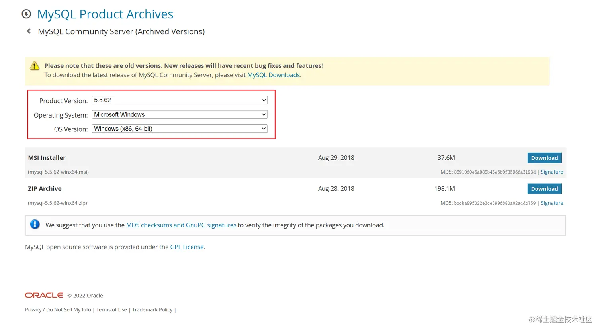Open the Trademark Policy link
The height and width of the screenshot is (333, 602).
(152, 310)
